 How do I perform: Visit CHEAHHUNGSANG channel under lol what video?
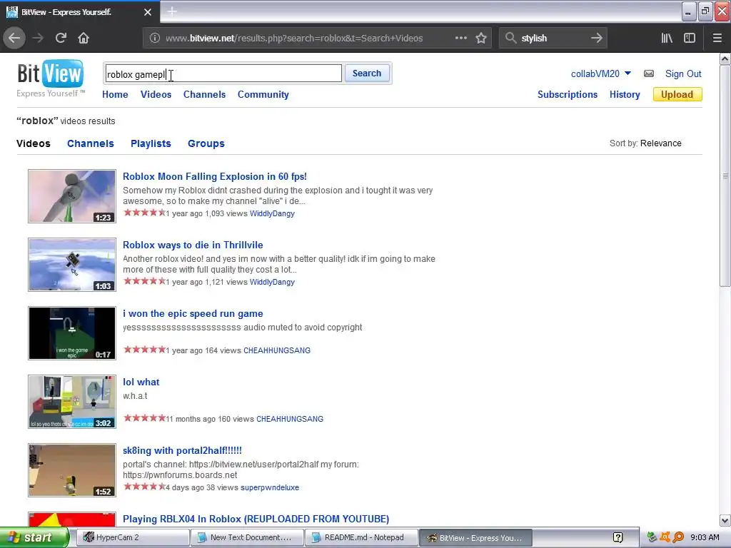click(x=290, y=419)
